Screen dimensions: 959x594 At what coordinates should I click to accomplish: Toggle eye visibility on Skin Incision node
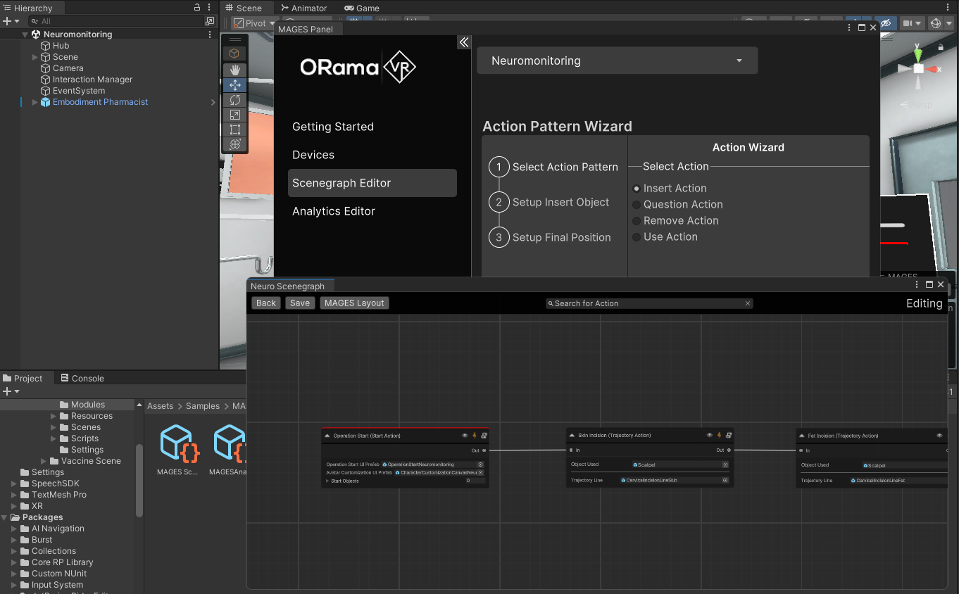(709, 436)
